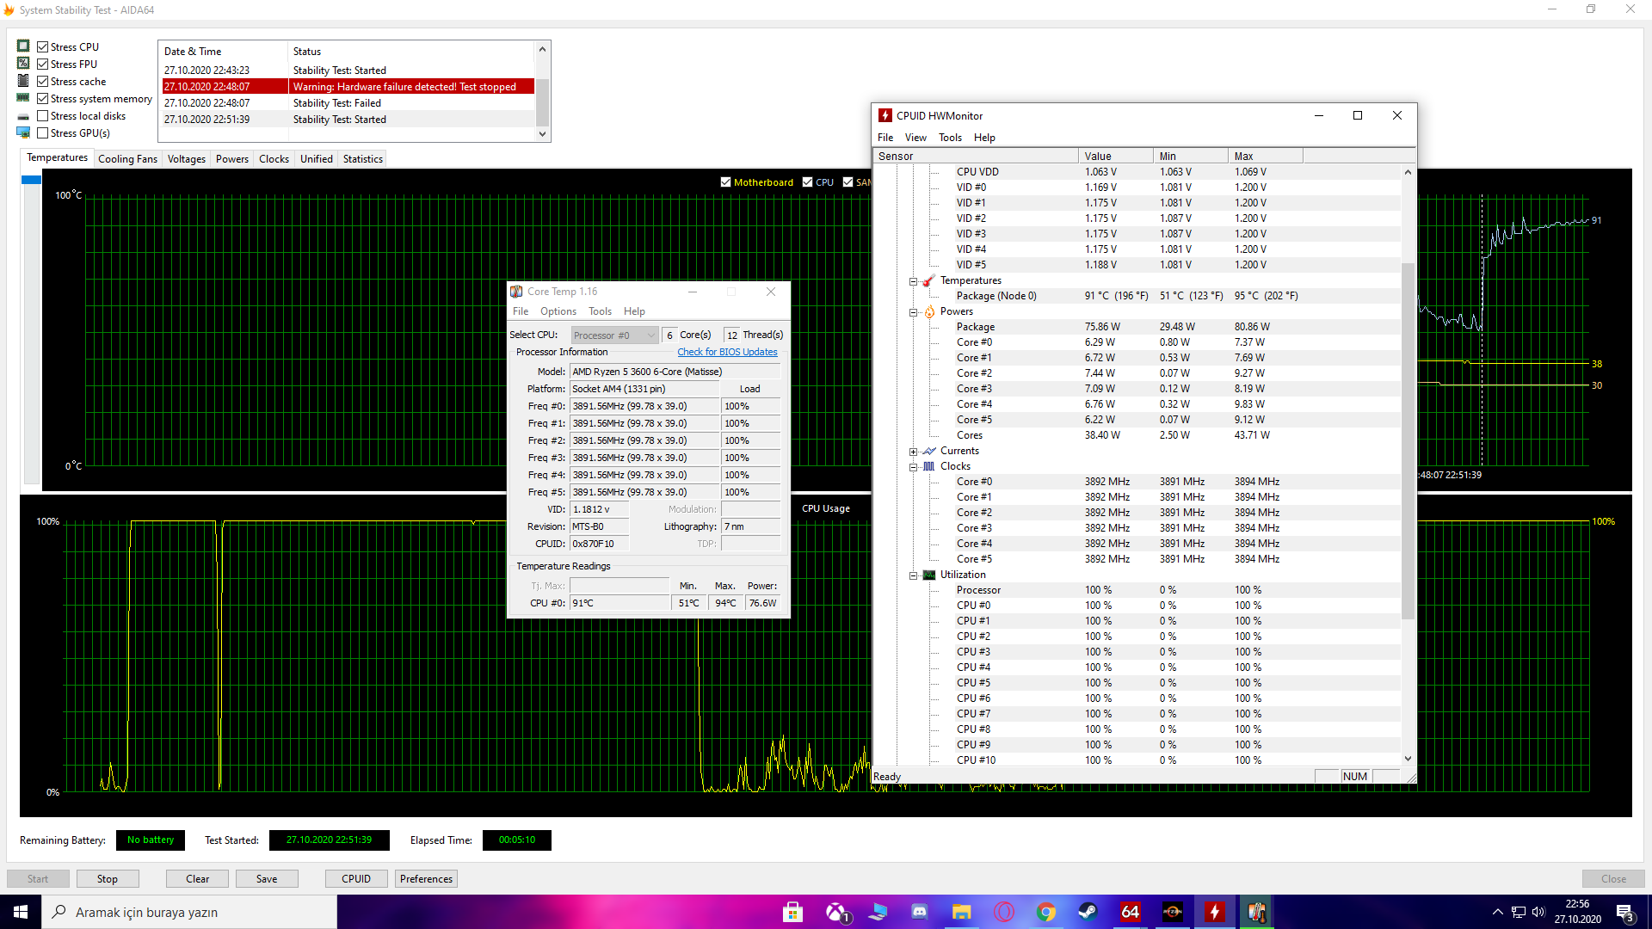Click the Save button in AIDA64

click(x=266, y=878)
